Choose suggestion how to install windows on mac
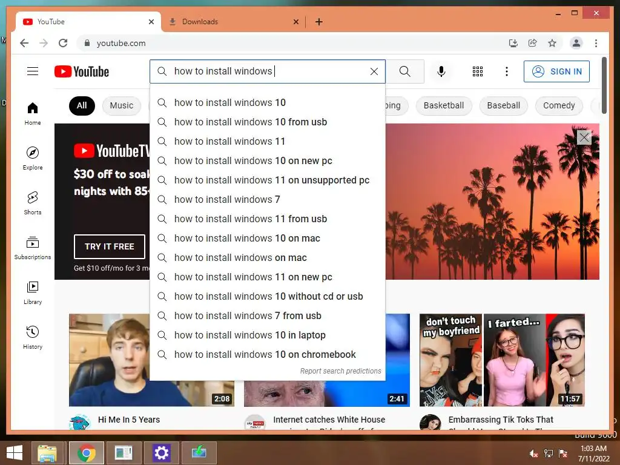 [268, 258]
